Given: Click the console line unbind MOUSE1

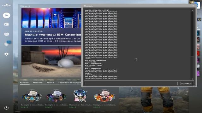Looking at the screenshot, I should pos(90,62).
